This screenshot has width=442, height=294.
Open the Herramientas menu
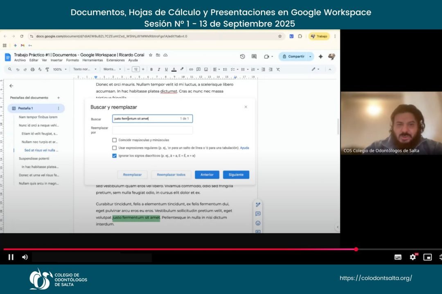(x=93, y=60)
